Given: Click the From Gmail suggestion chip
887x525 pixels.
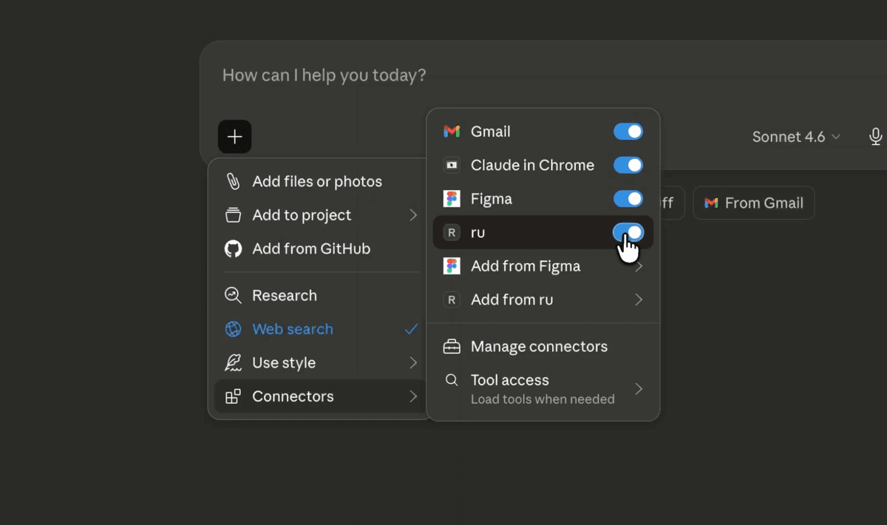Looking at the screenshot, I should click(x=753, y=203).
